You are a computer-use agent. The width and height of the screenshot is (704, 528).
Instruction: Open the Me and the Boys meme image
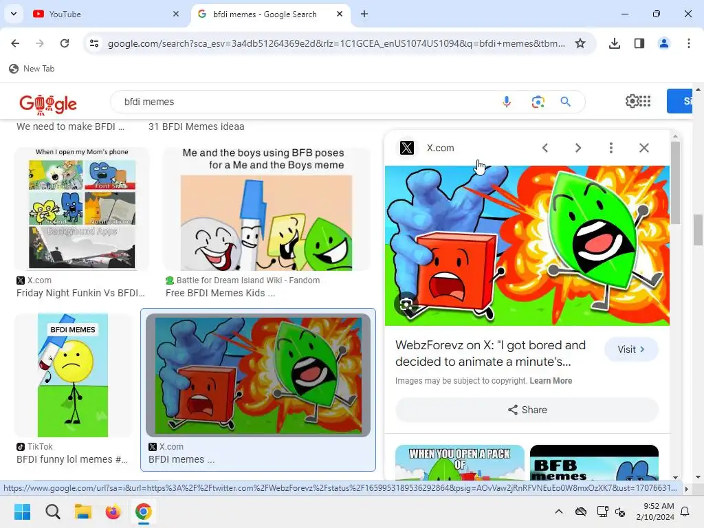click(267, 208)
